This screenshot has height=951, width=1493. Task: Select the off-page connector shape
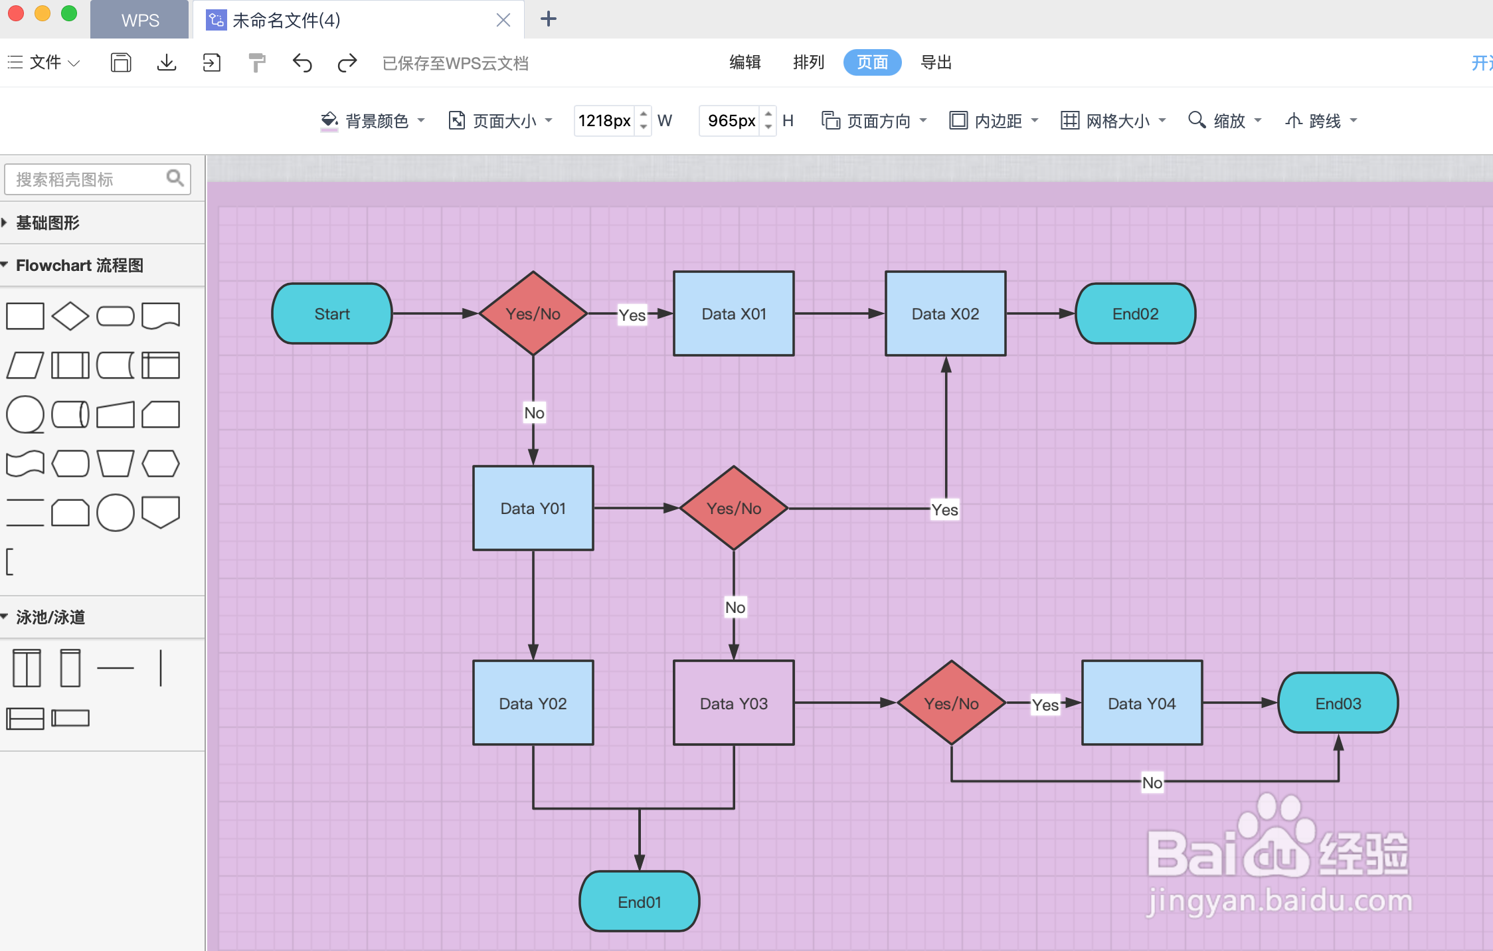coord(161,513)
